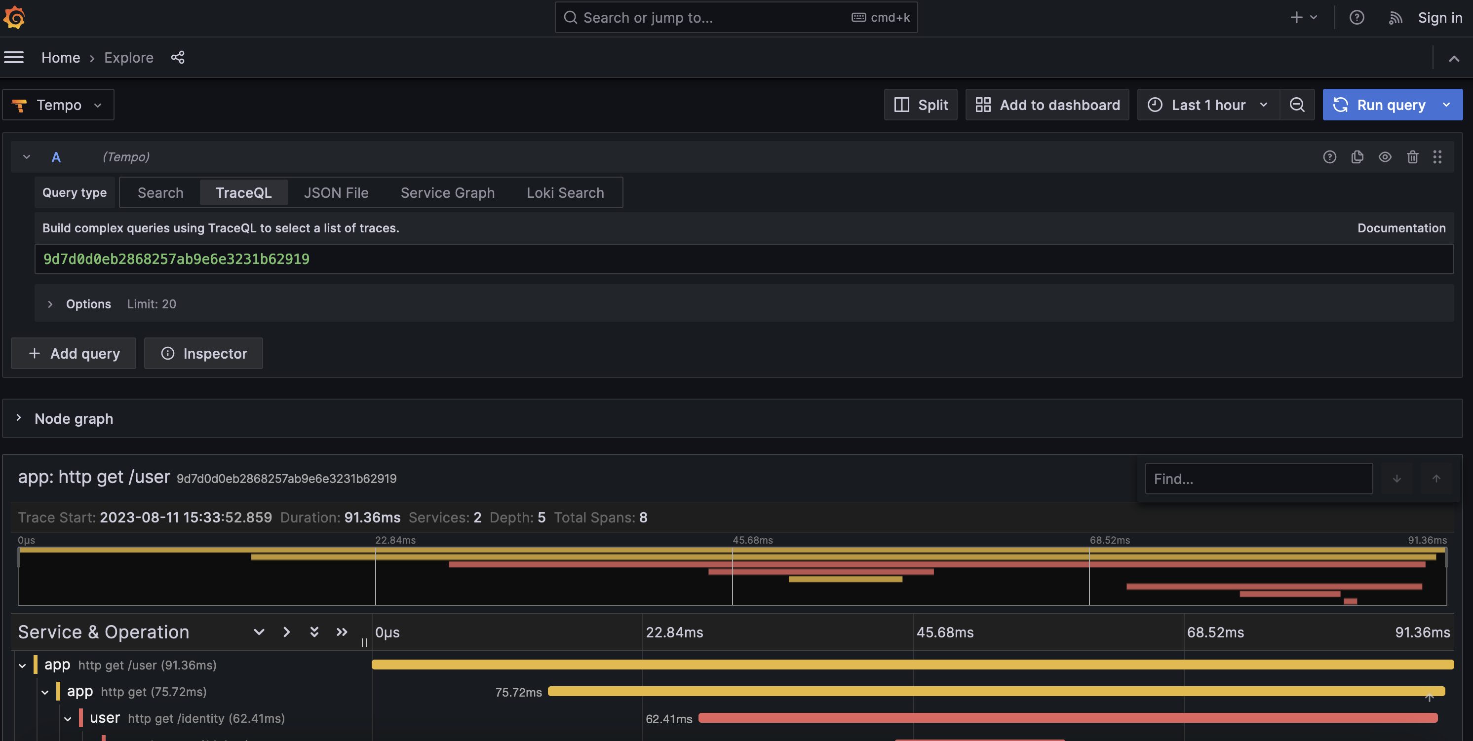
Task: Collapse query row A chevron
Action: 26,157
